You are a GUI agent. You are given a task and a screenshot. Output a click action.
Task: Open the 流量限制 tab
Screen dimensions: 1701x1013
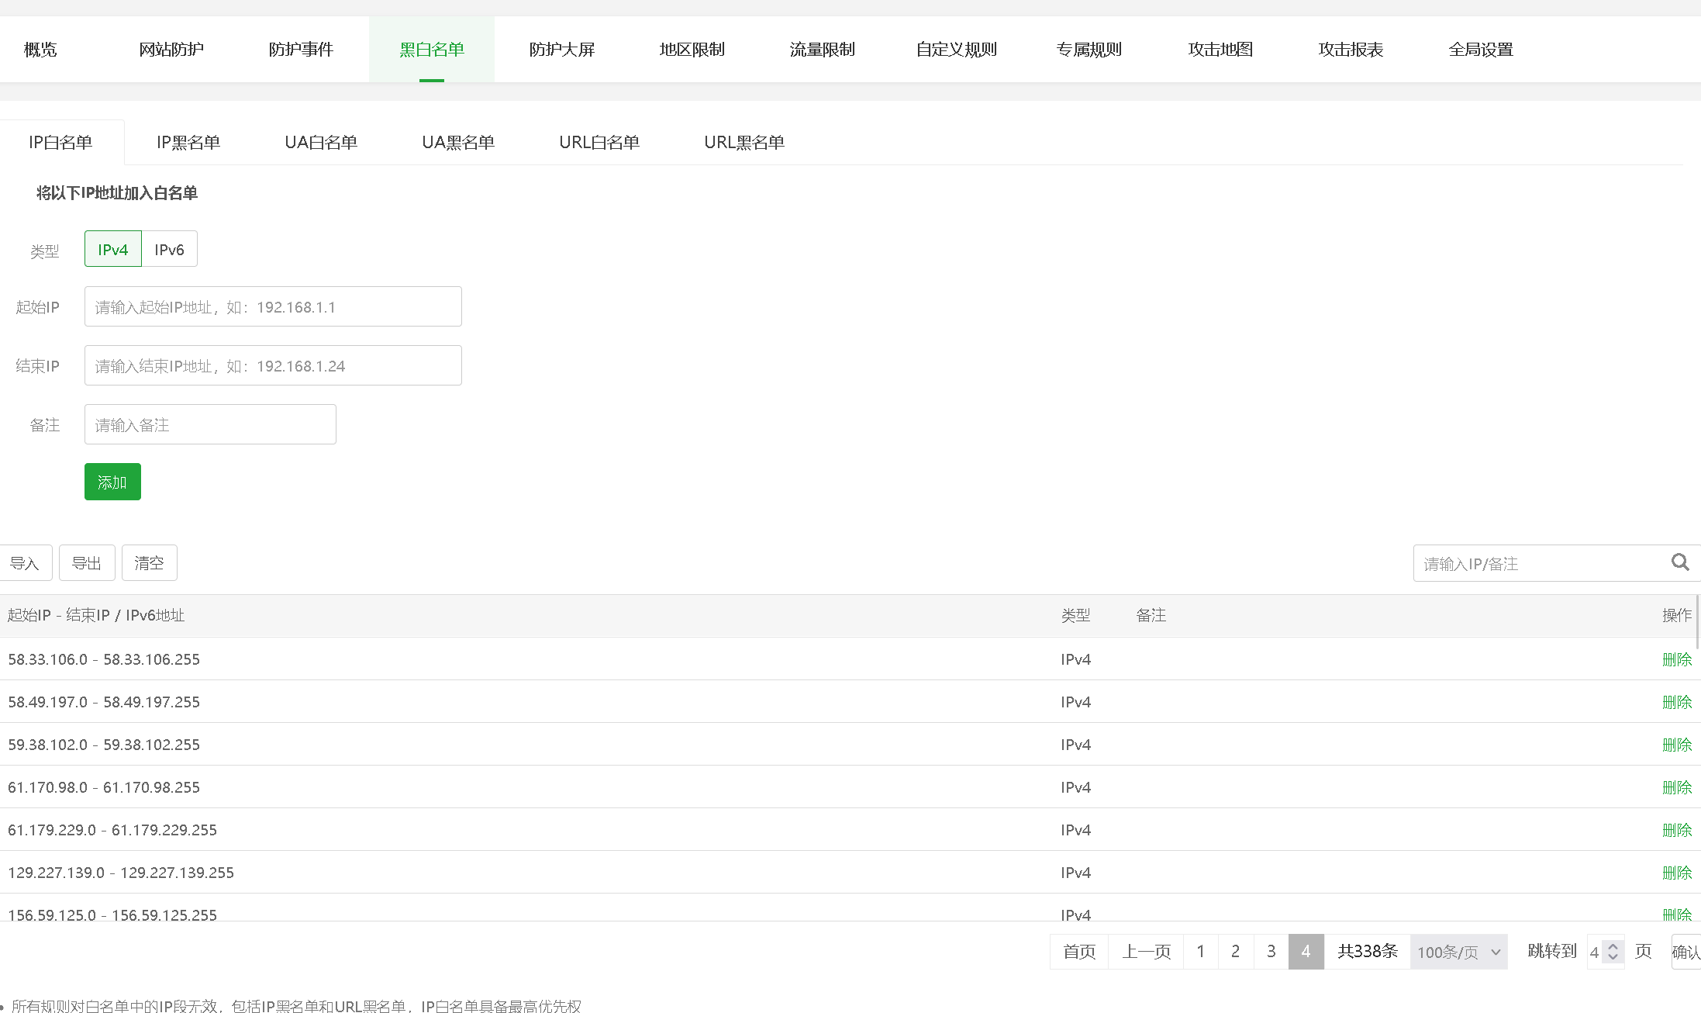(x=823, y=50)
